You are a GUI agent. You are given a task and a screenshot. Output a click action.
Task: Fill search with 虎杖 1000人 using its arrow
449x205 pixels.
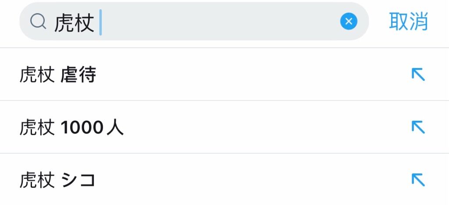(x=418, y=127)
